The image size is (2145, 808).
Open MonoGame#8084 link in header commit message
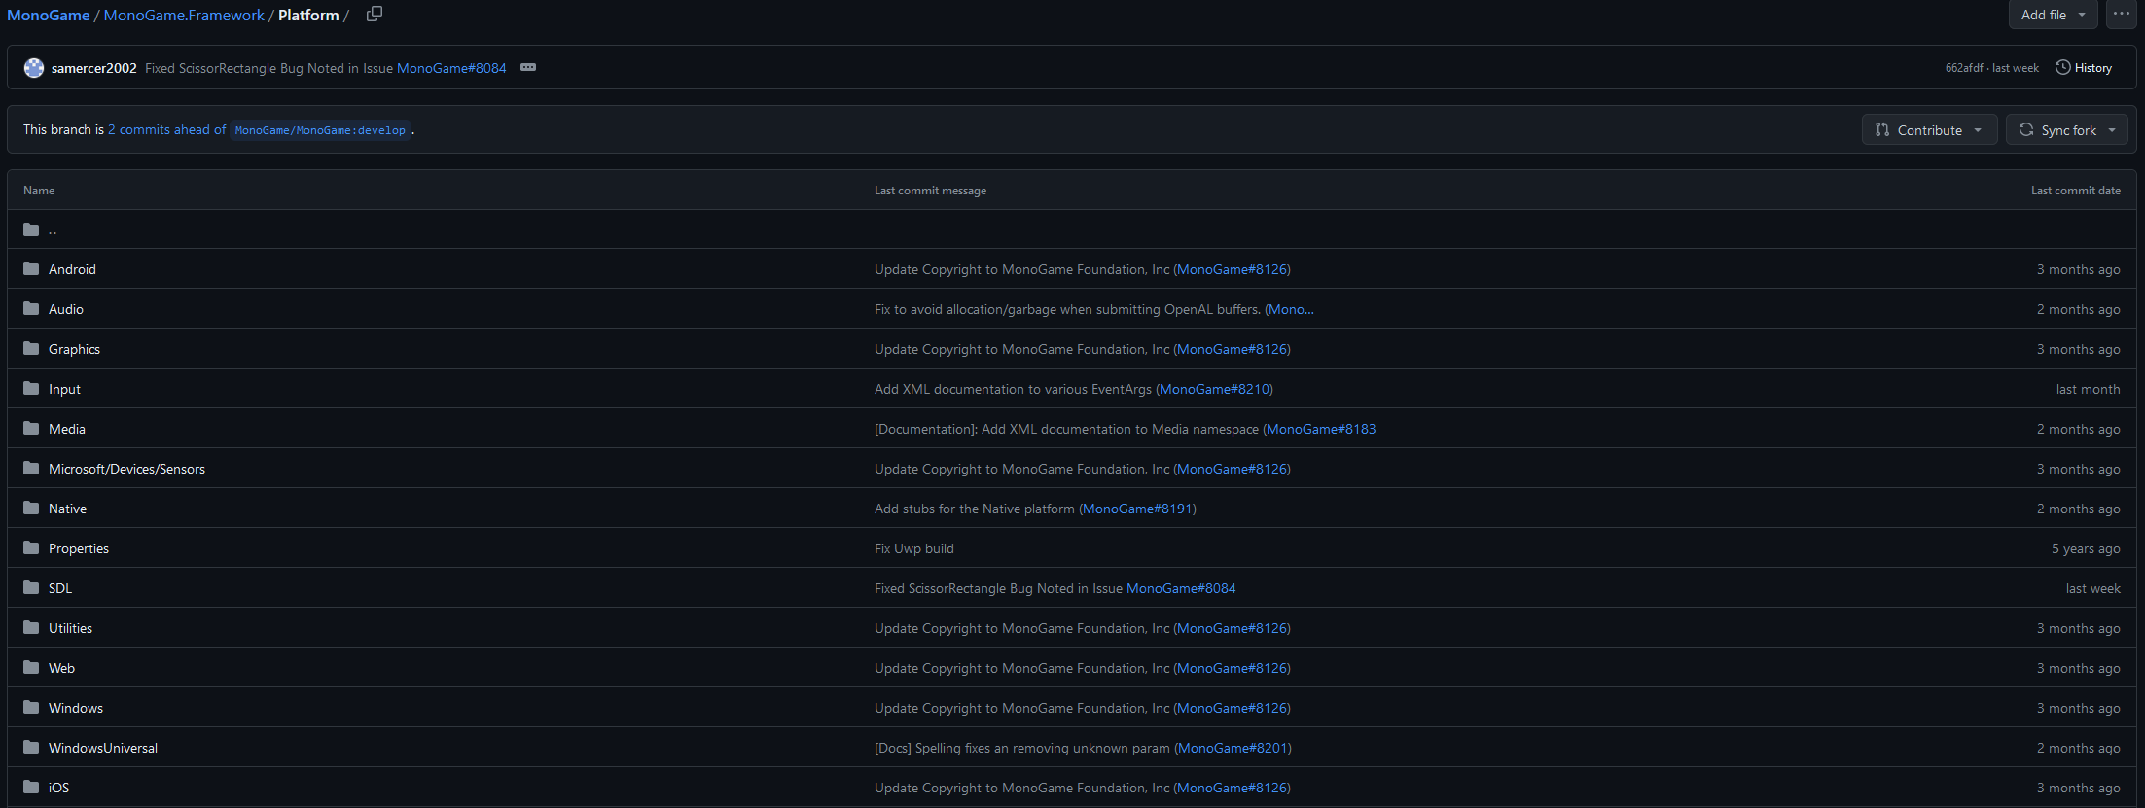pyautogui.click(x=451, y=68)
